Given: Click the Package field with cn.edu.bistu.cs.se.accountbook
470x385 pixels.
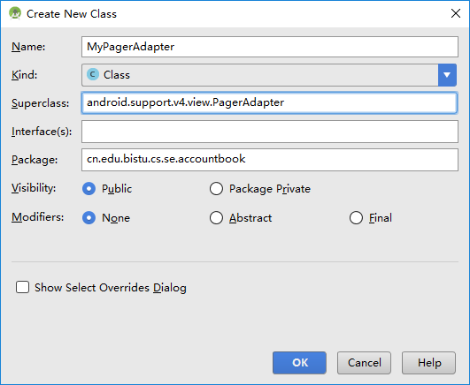Looking at the screenshot, I should click(270, 160).
